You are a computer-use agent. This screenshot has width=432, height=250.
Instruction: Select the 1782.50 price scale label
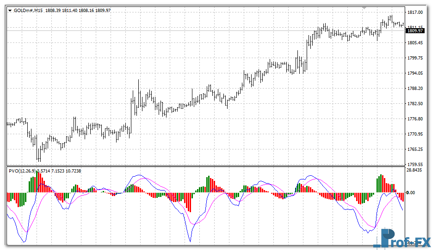(414, 104)
